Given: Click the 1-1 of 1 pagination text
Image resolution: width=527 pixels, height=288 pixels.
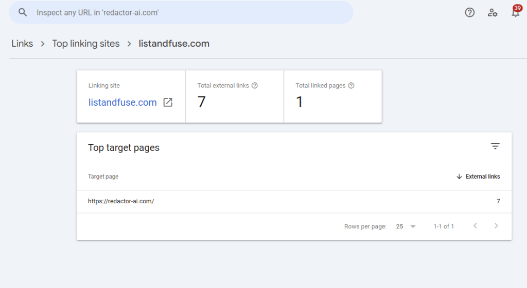Looking at the screenshot, I should pos(444,226).
